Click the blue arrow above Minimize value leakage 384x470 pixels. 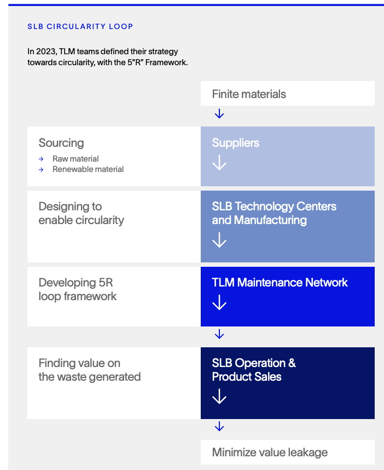pos(219,426)
